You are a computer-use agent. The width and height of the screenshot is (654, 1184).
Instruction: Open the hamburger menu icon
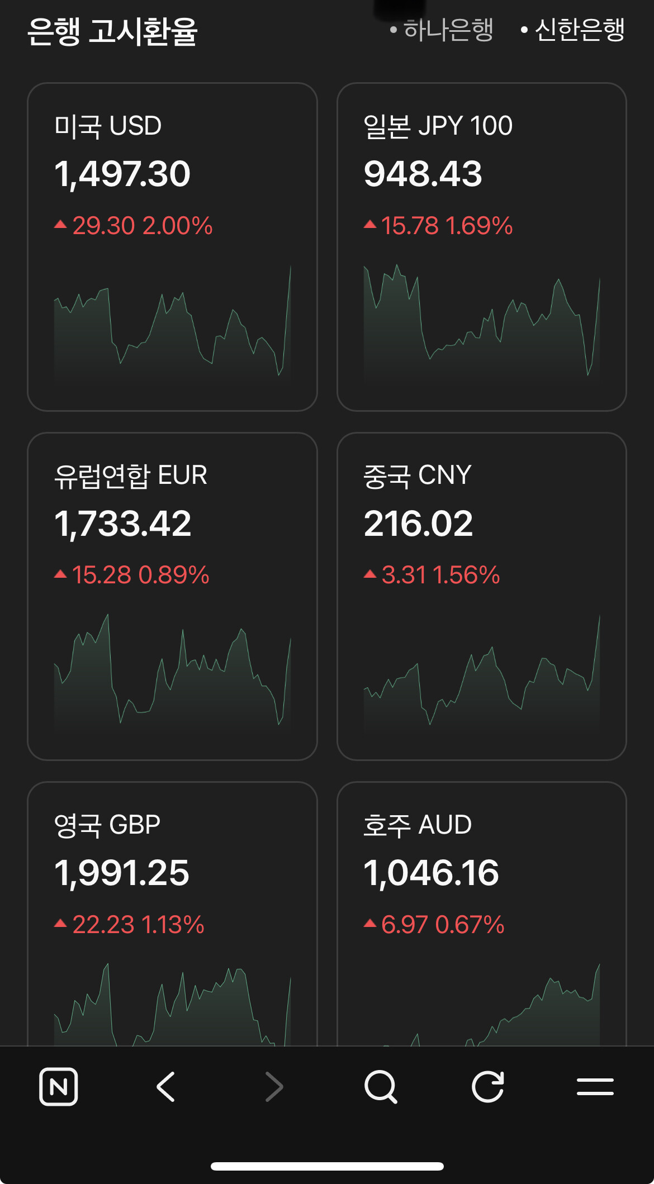(595, 1087)
